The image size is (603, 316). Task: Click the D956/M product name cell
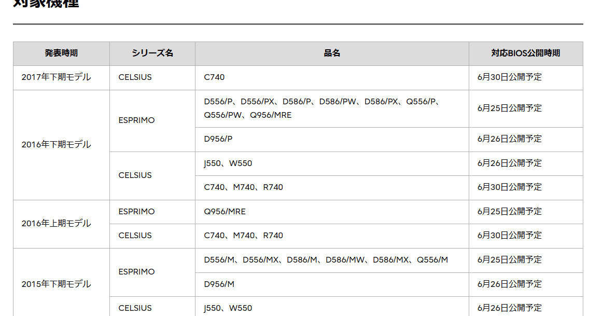332,284
